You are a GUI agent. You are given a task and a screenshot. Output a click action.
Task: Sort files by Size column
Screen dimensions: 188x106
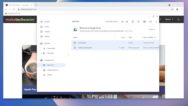(123, 37)
